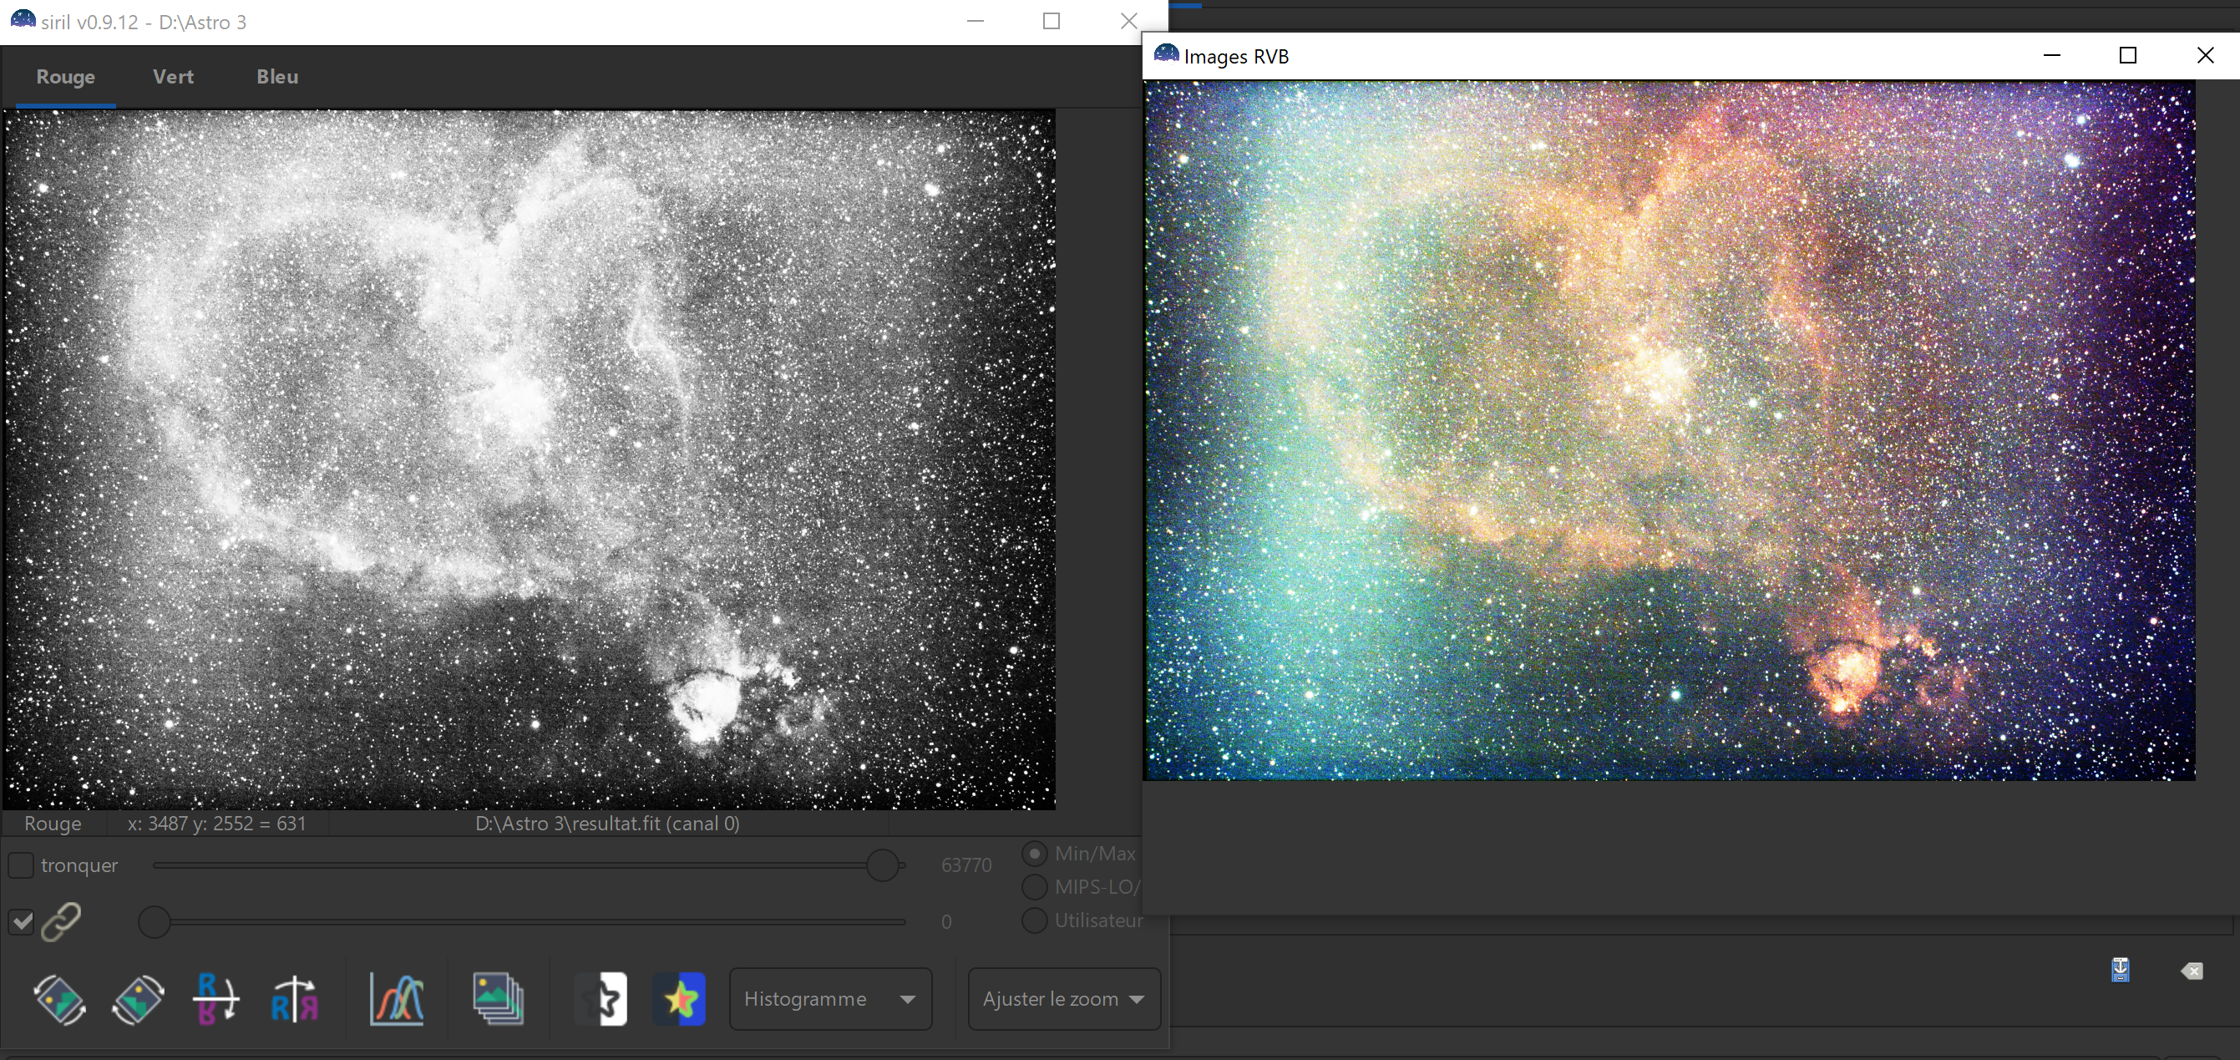Toggle negative view star icon
This screenshot has width=2240, height=1060.
(601, 999)
